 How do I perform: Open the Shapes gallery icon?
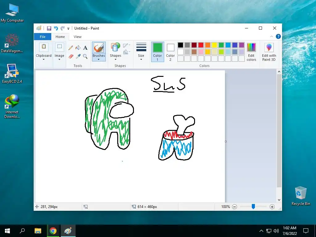(x=115, y=48)
